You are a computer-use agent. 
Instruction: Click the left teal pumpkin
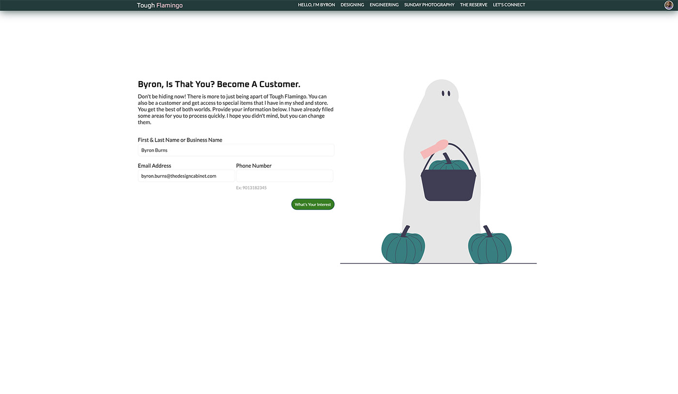pos(403,248)
